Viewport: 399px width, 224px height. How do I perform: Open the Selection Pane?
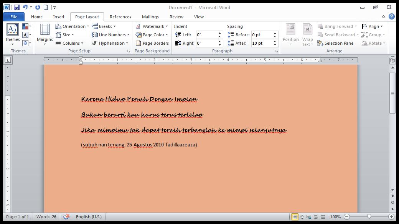tap(335, 43)
